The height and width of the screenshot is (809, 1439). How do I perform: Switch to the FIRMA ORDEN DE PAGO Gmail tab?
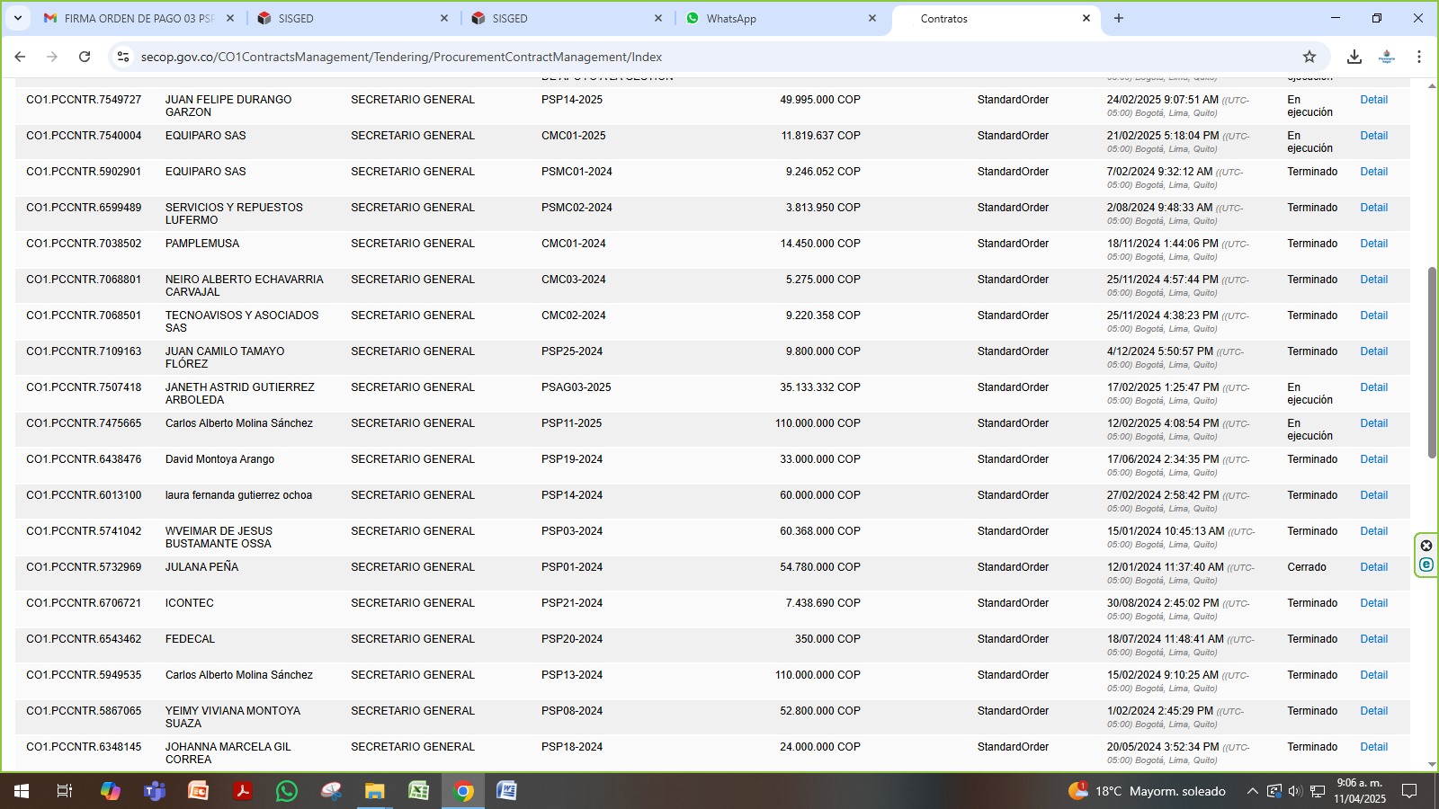(x=135, y=18)
